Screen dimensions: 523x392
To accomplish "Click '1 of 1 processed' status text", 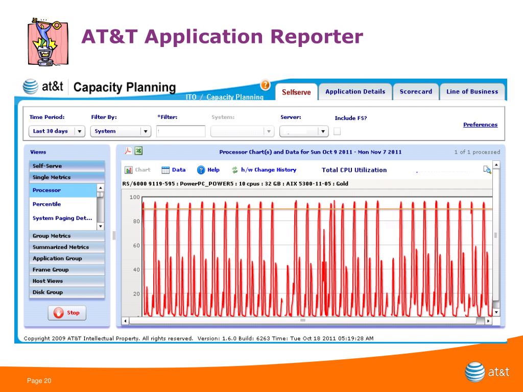I will (x=477, y=152).
